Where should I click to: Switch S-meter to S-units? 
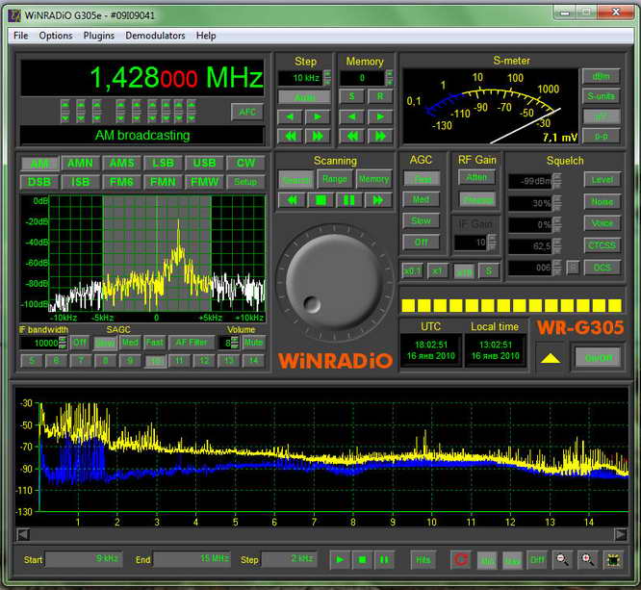pos(601,96)
